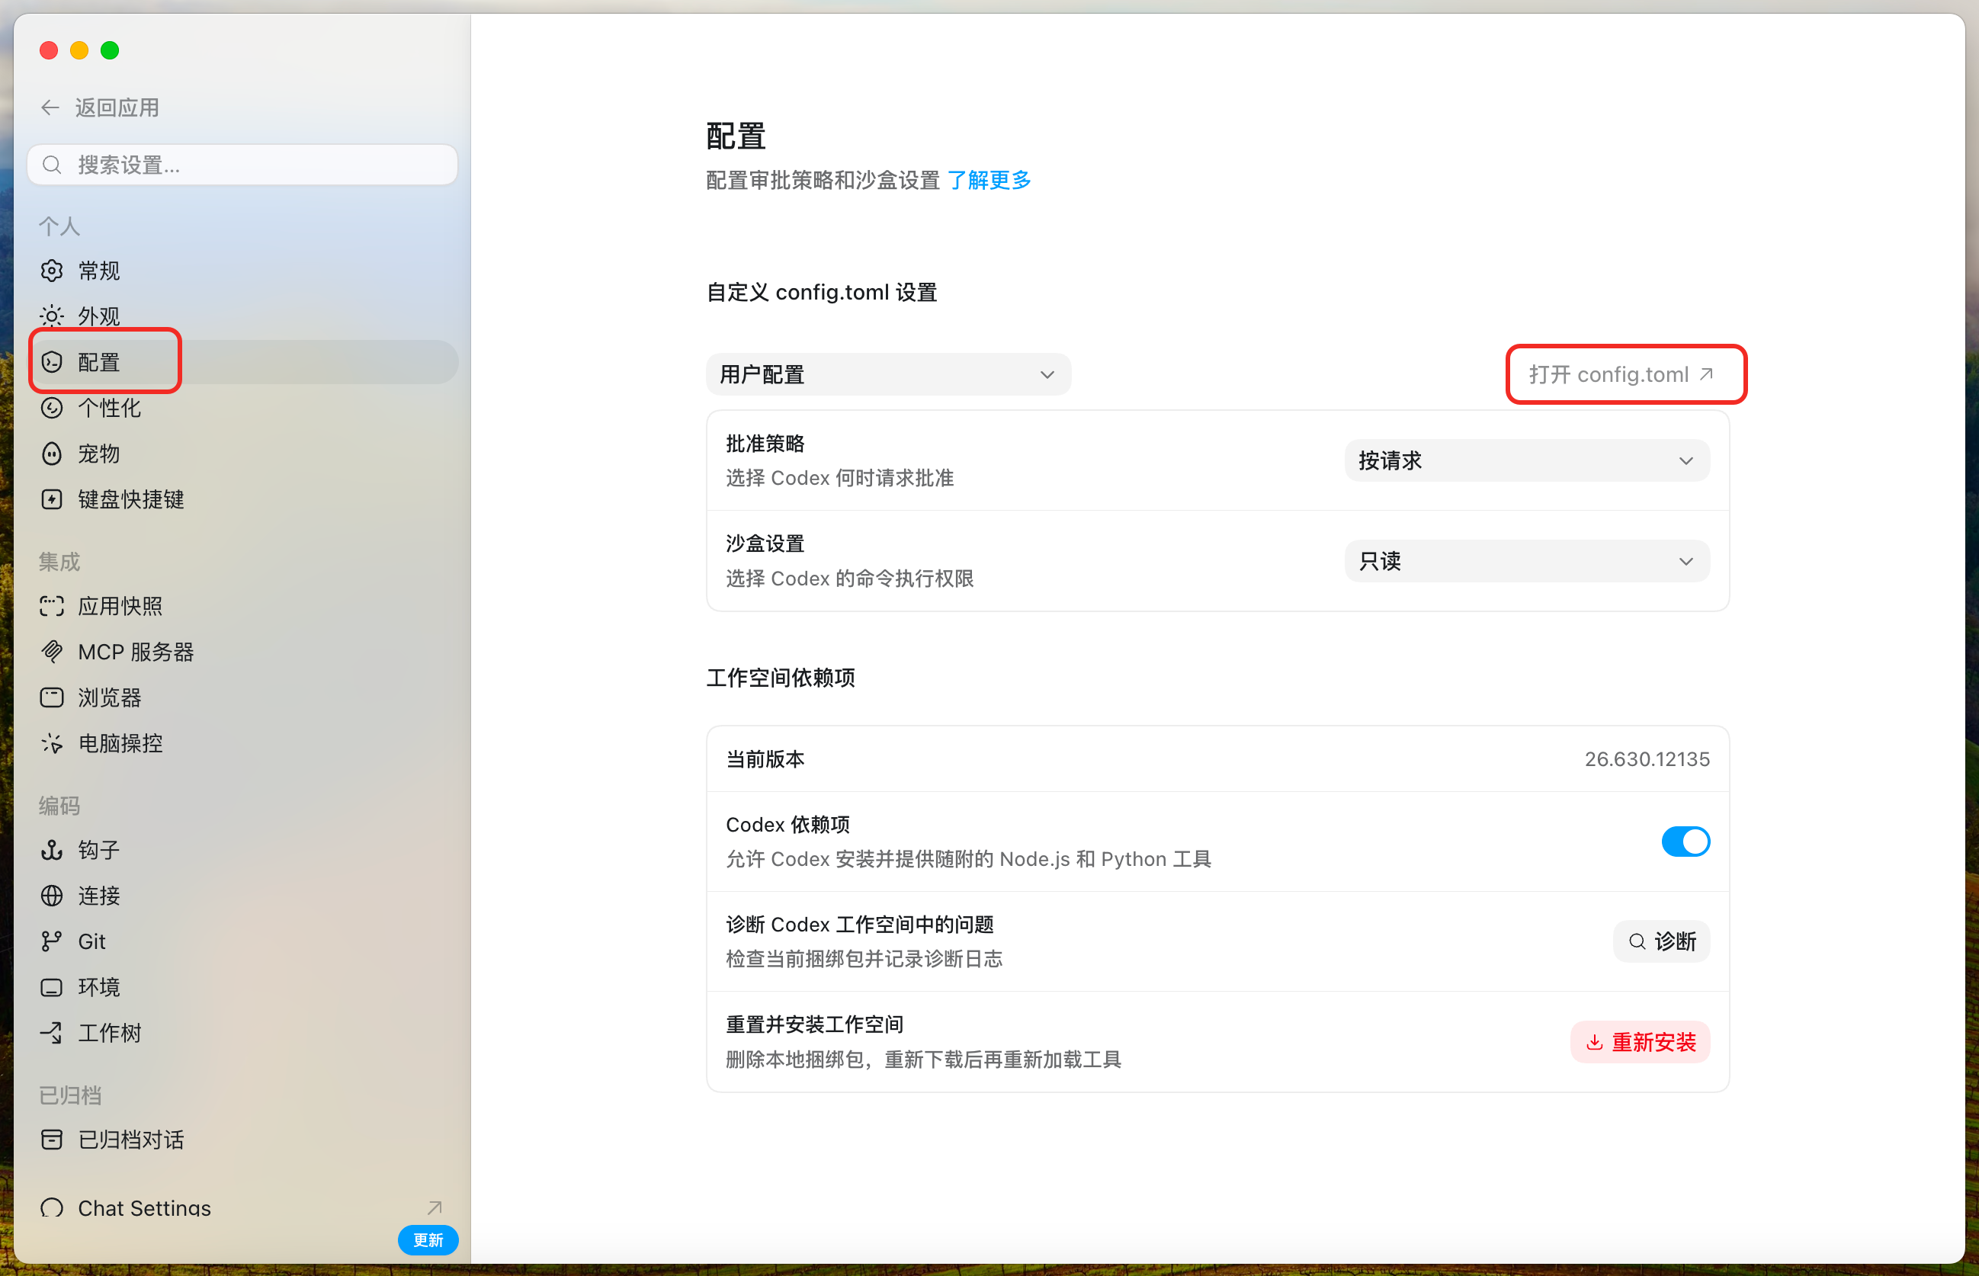Click the branch icon beside Git
The image size is (1979, 1276).
coord(52,941)
